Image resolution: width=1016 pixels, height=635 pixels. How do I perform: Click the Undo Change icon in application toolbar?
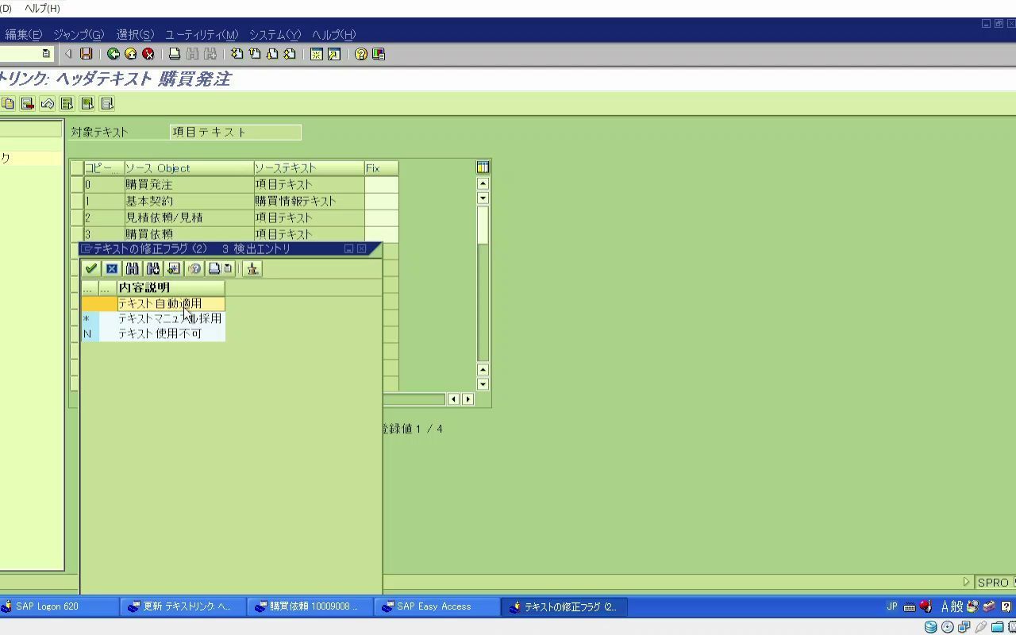(x=48, y=103)
